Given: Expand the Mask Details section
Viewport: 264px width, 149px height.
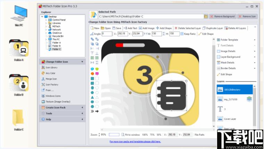Looking at the screenshot, I should pos(236,63).
